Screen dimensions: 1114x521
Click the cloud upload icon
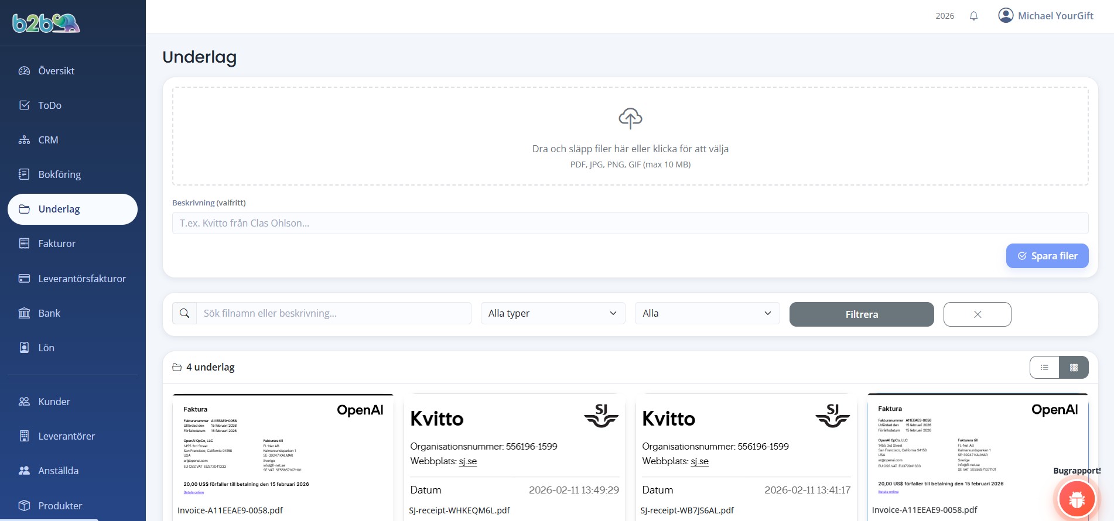(x=630, y=118)
